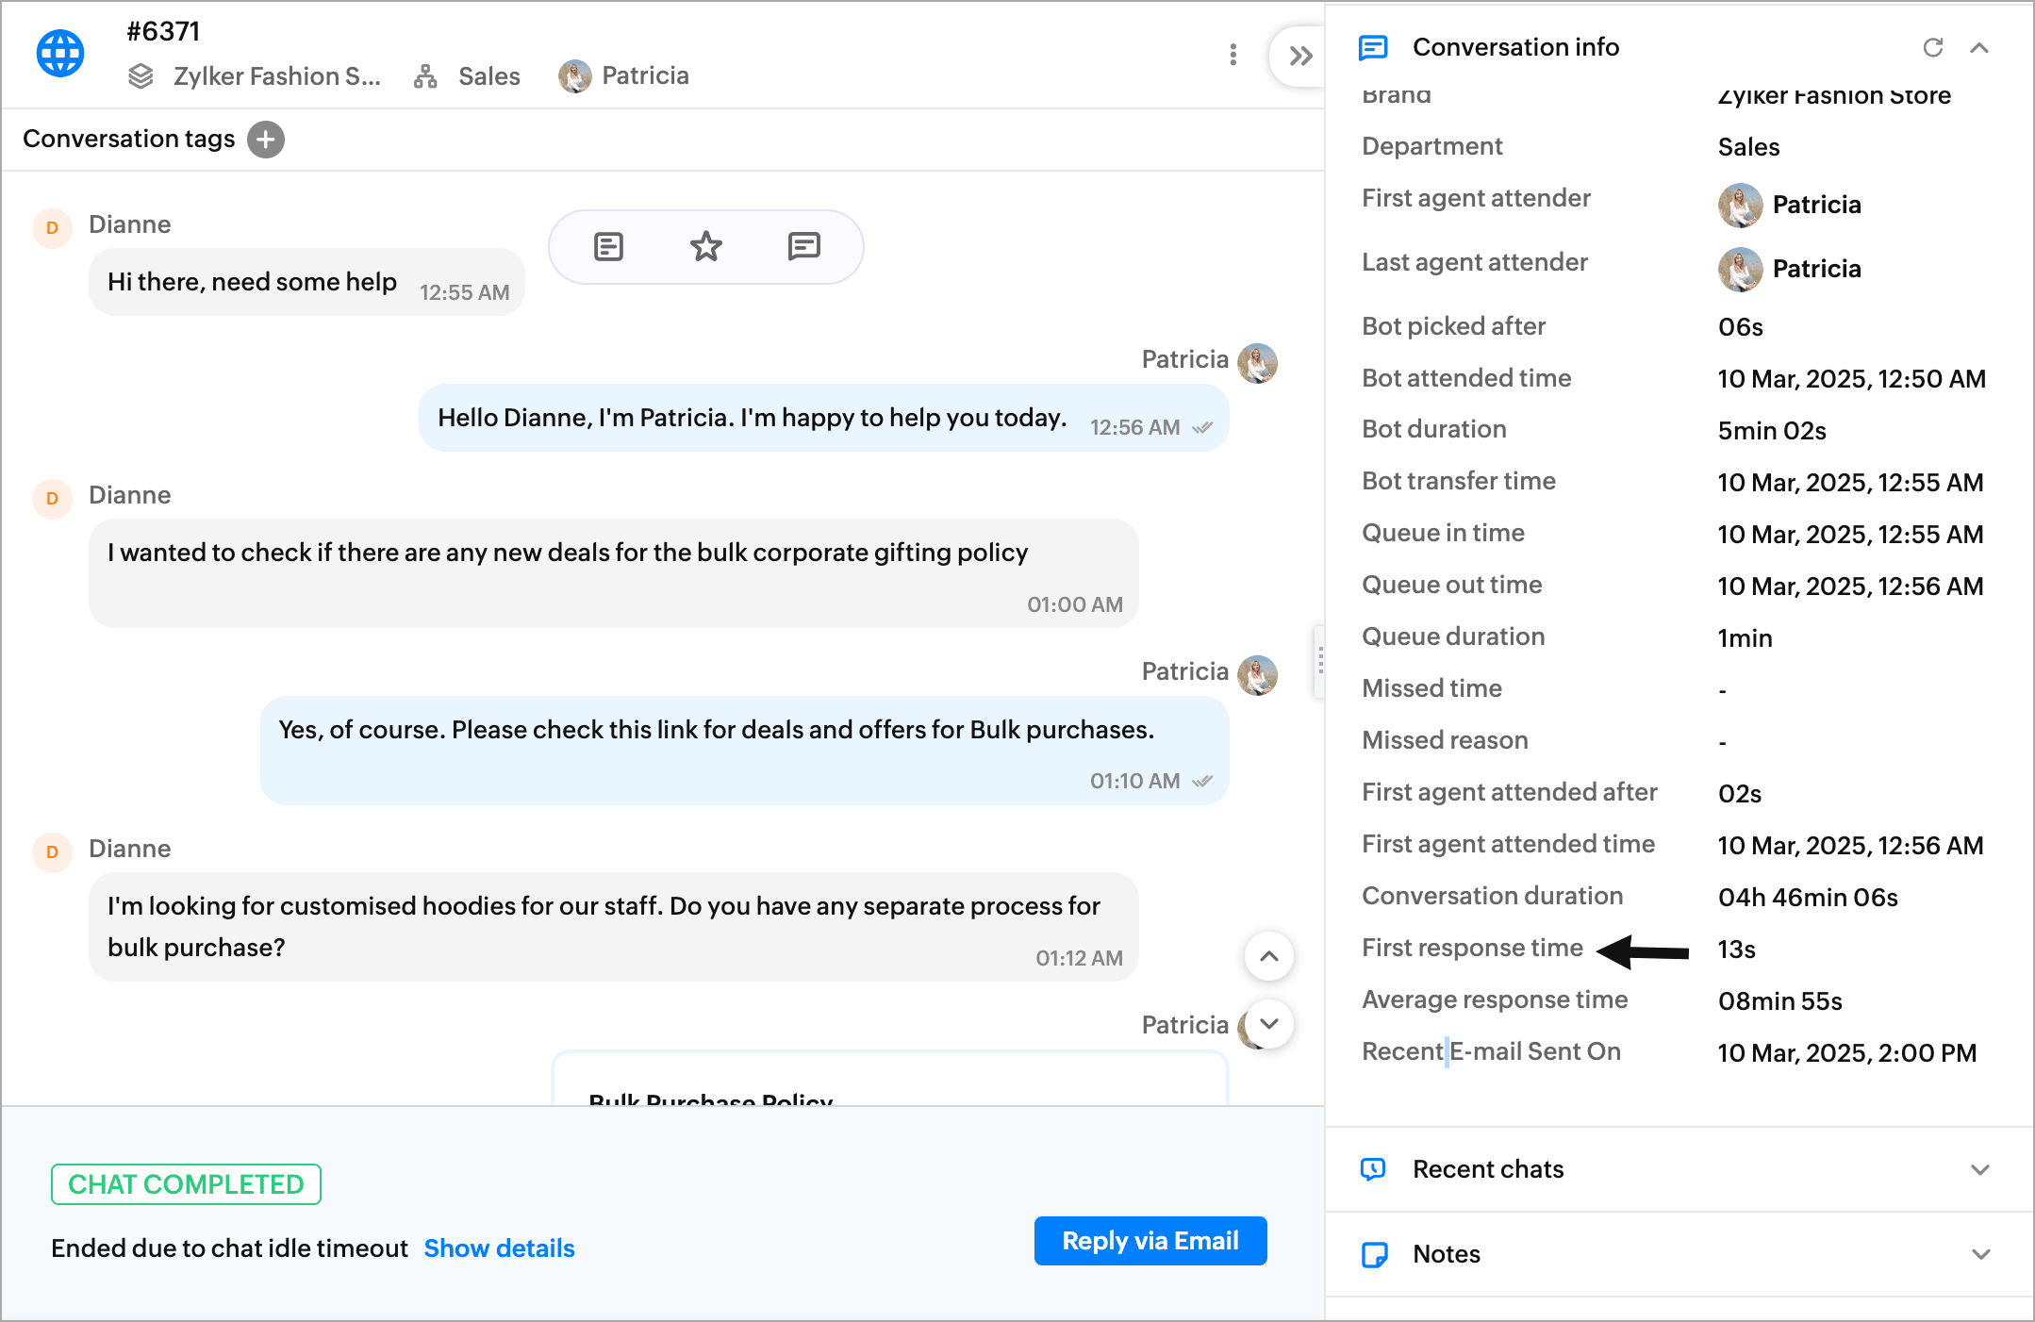Screen dimensions: 2035x1322
Task: Expand the Recent chats section
Action: click(1979, 1169)
